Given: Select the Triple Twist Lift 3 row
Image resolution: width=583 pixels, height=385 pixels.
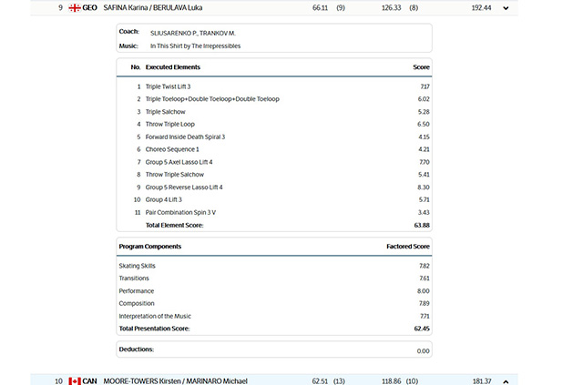Looking at the screenshot, I should point(168,86).
